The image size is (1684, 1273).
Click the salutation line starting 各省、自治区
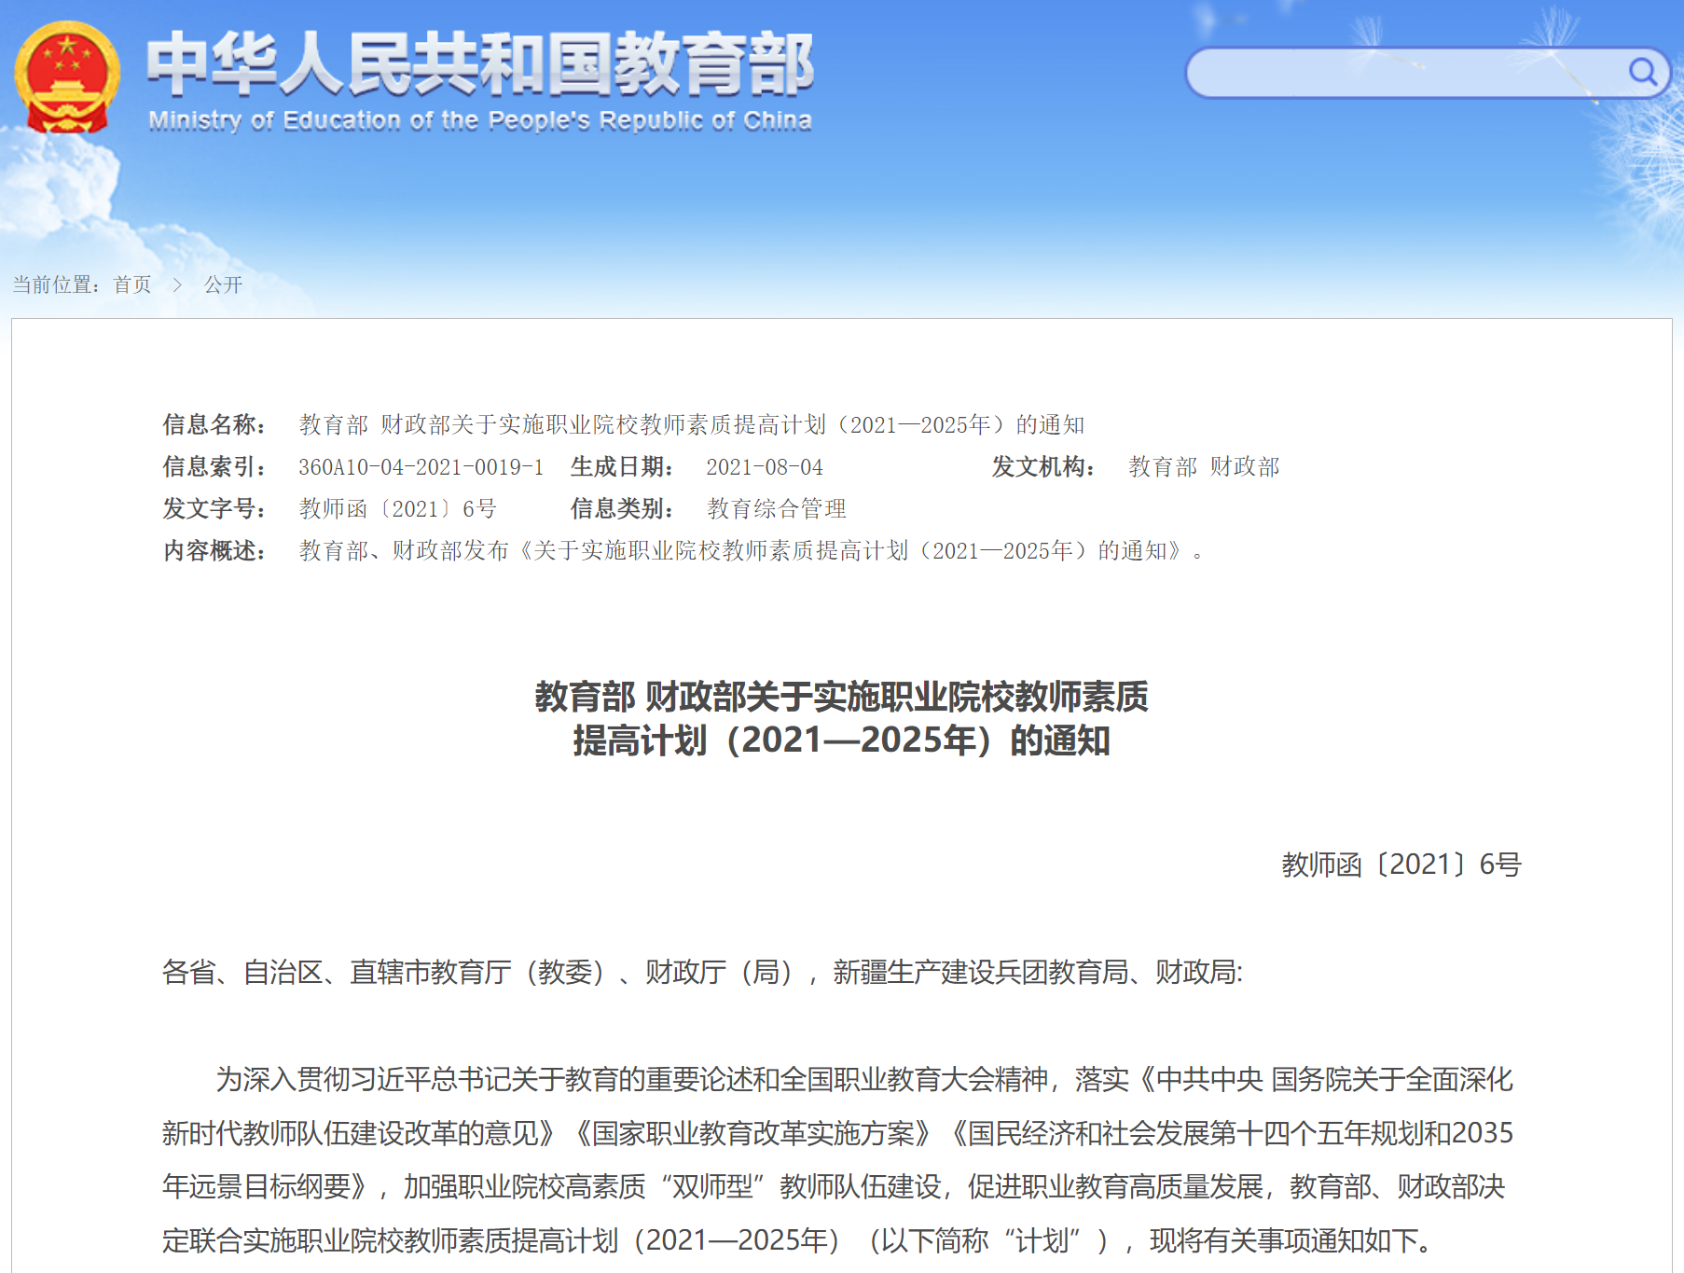701,973
